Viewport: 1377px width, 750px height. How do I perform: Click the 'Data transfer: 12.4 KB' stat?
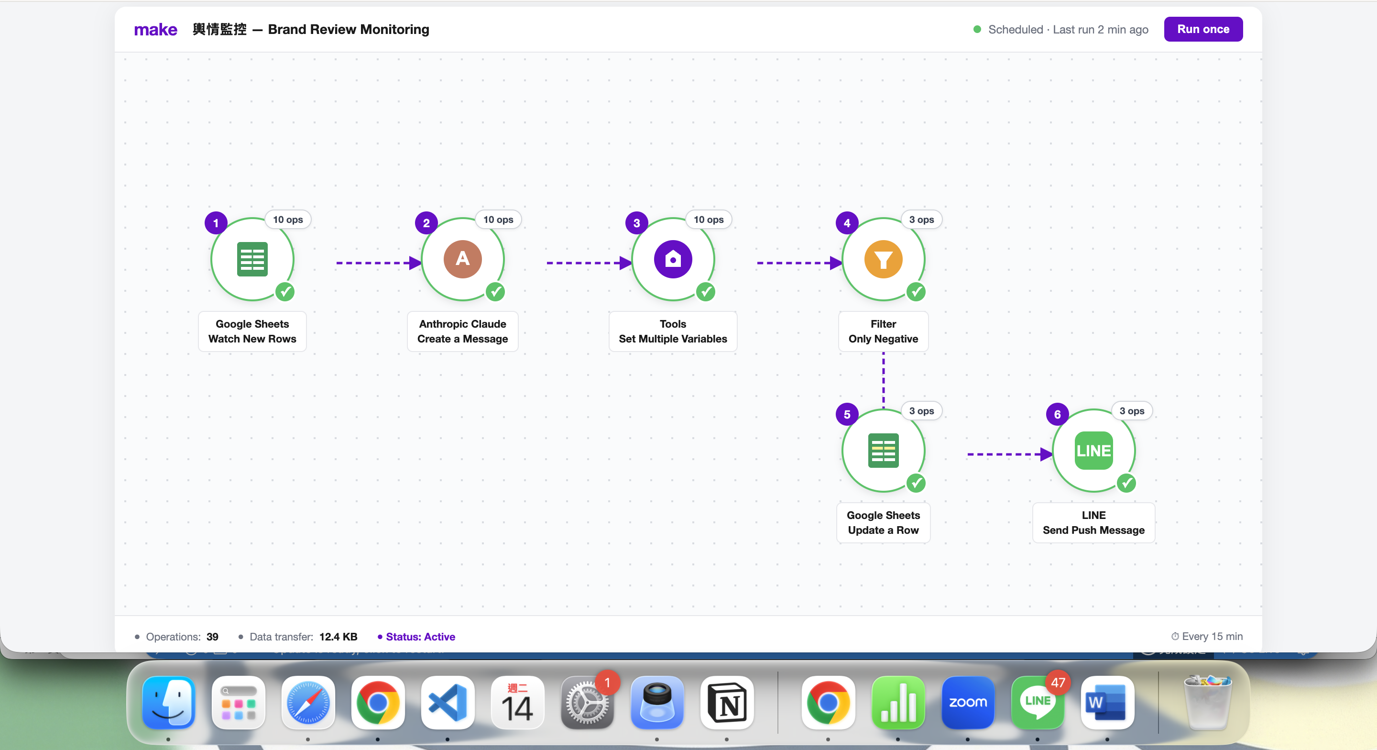tap(298, 637)
